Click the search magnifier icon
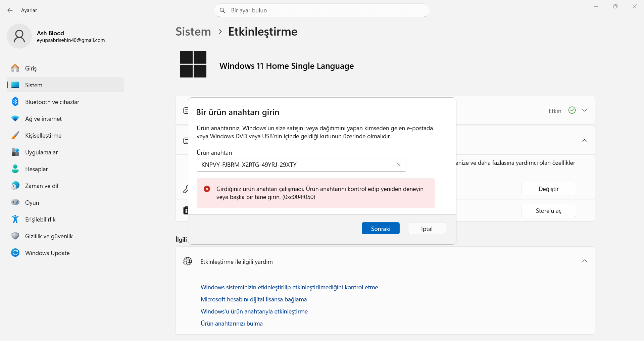The image size is (644, 341). [222, 10]
